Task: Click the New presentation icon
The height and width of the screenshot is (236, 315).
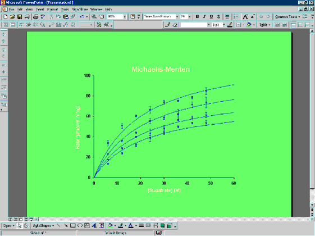Action: (6, 17)
